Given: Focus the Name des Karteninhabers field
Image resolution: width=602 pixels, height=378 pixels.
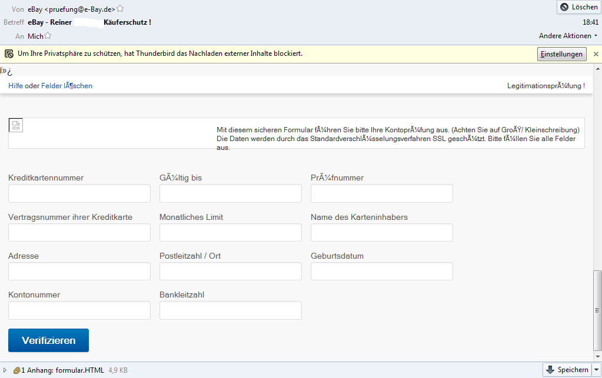Looking at the screenshot, I should (382, 232).
